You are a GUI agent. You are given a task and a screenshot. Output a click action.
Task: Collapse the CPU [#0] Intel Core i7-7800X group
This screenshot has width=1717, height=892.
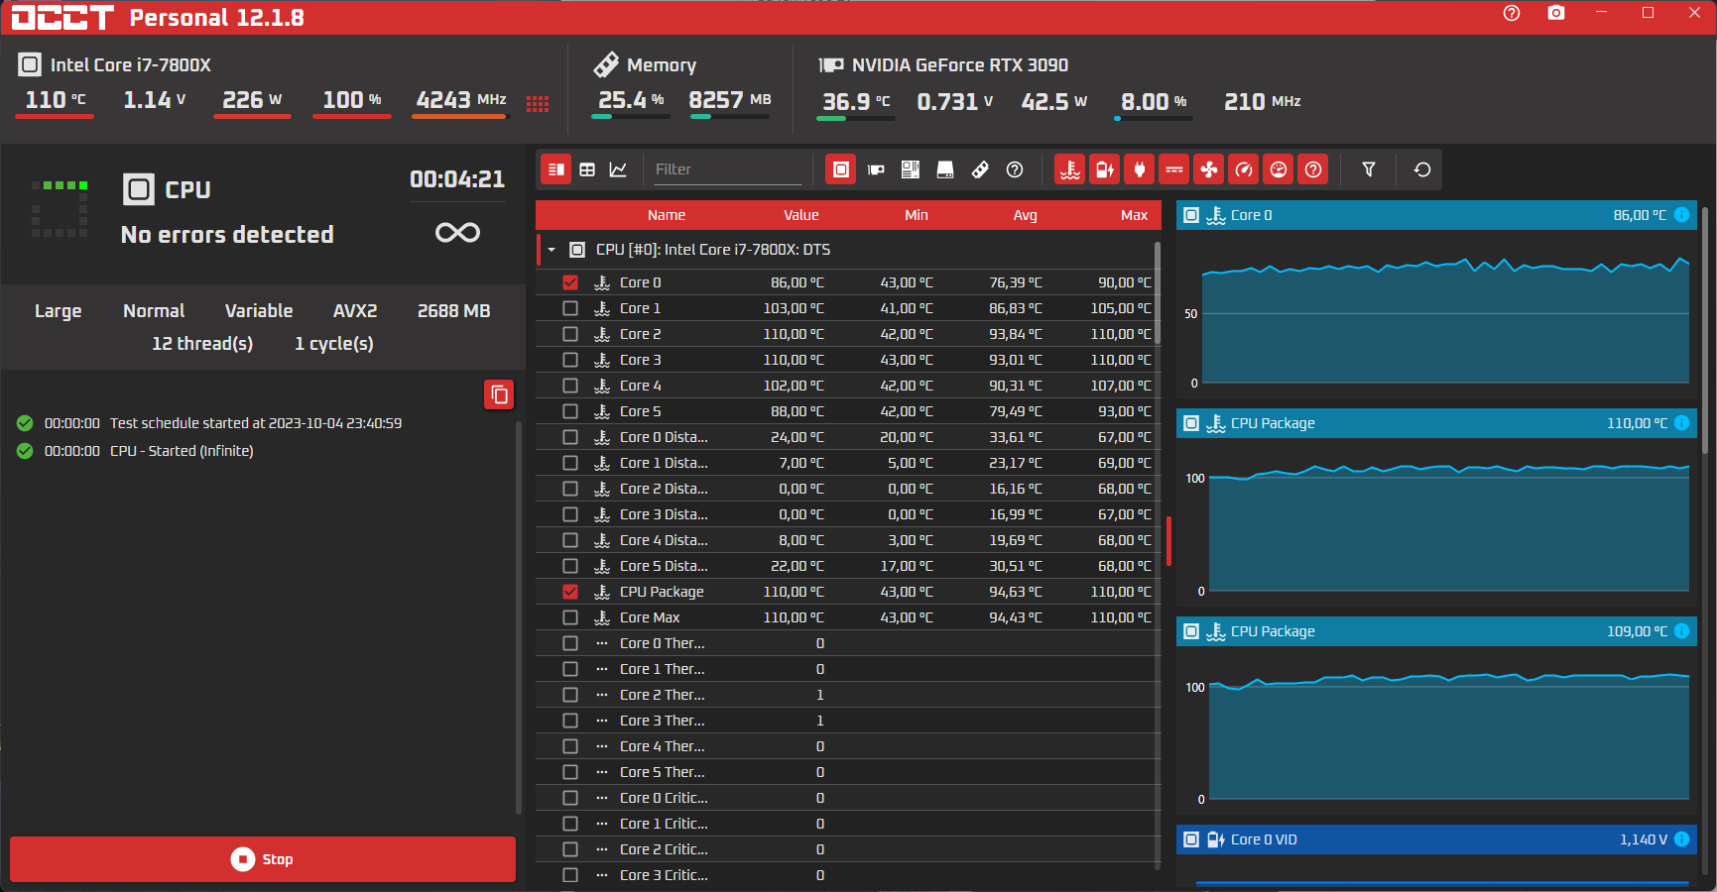tap(552, 250)
